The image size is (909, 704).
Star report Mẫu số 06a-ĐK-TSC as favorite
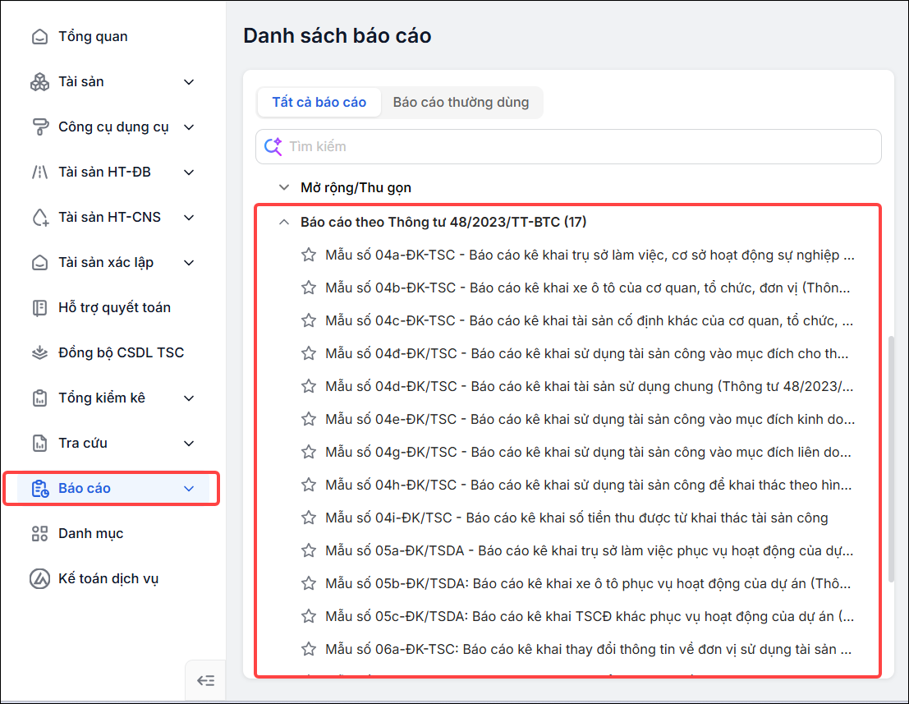click(309, 649)
